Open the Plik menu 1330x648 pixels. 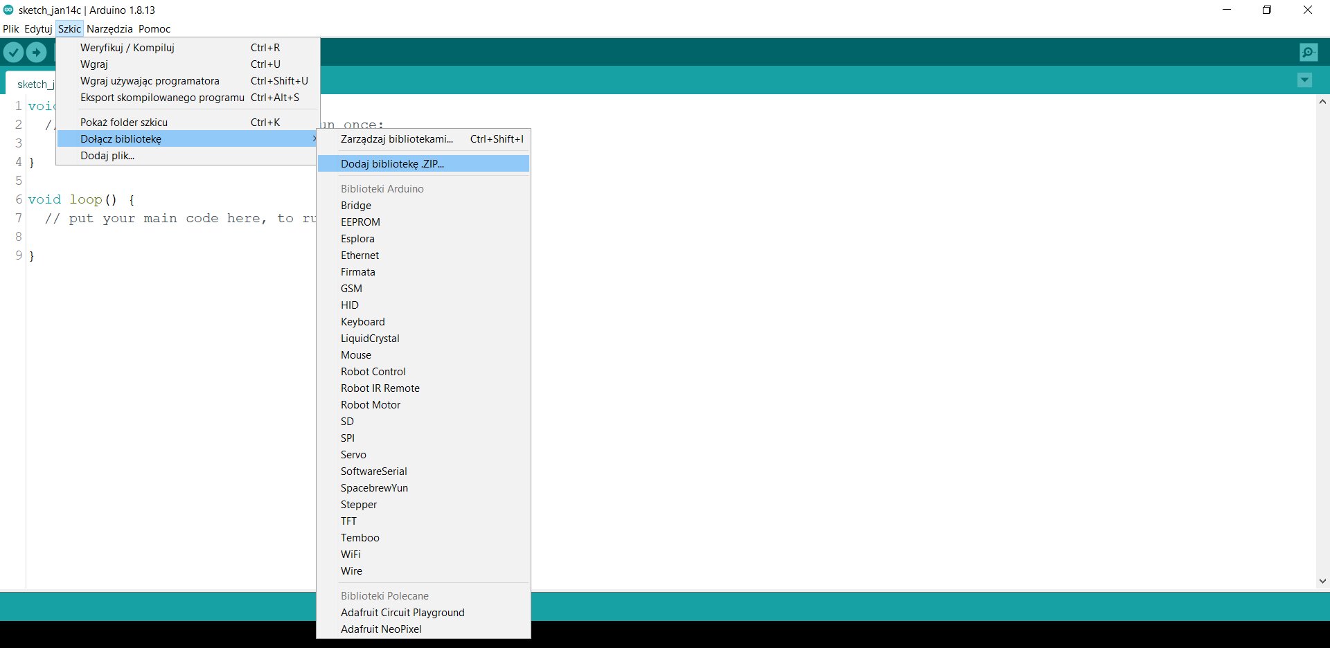(x=11, y=29)
